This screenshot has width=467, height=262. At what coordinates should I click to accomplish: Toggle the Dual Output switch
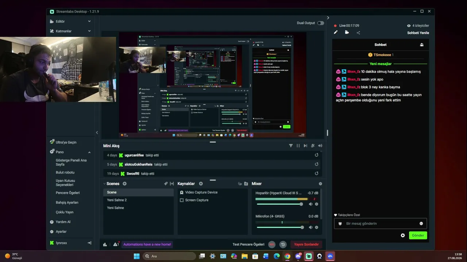click(x=320, y=23)
